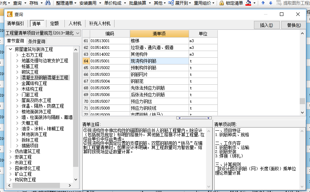Click the 插入 button

coord(267,25)
